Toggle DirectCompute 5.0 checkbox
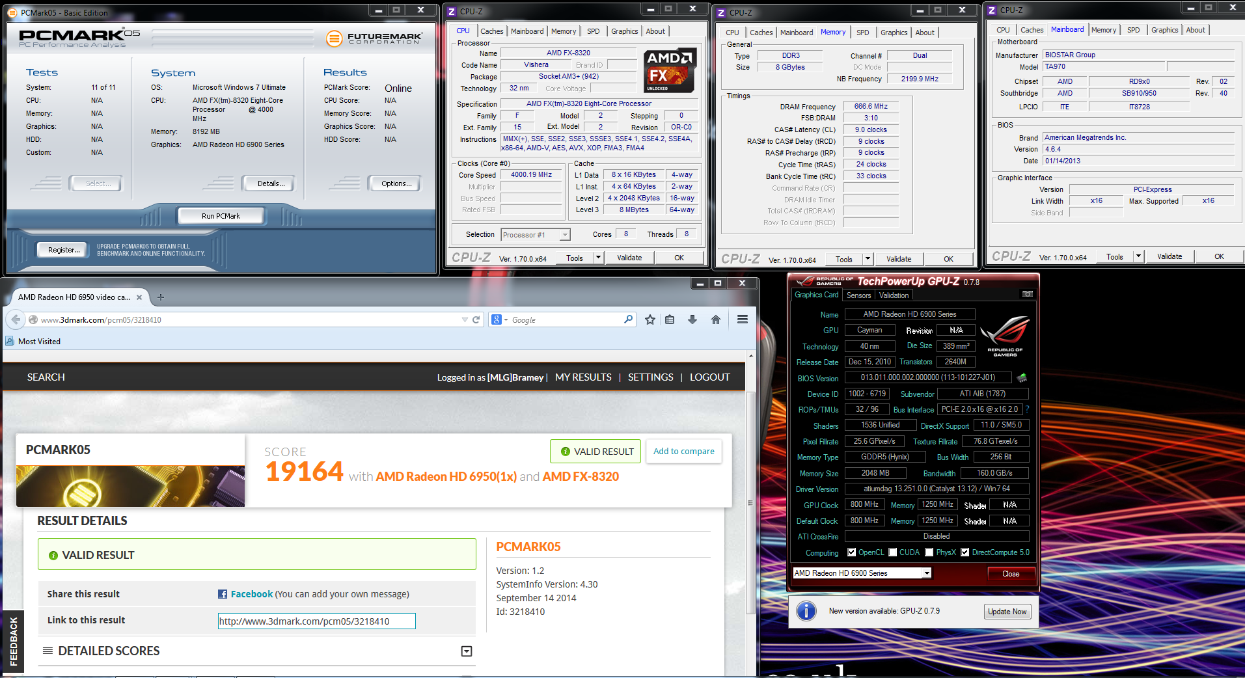Screen dimensions: 1245x678 pyautogui.click(x=965, y=552)
